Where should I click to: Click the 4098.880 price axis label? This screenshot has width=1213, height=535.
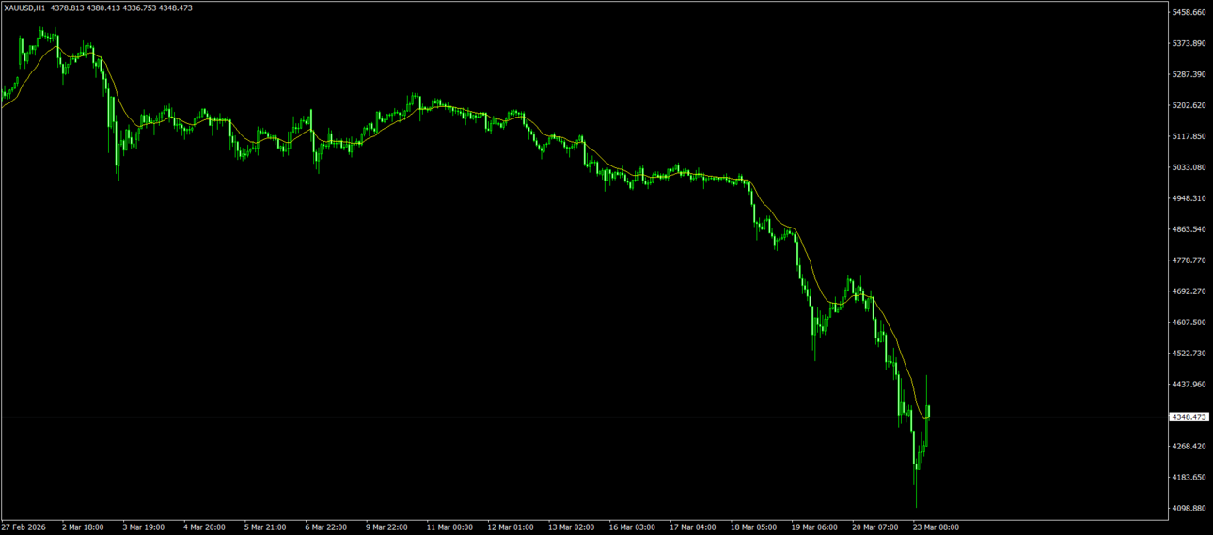(x=1189, y=509)
